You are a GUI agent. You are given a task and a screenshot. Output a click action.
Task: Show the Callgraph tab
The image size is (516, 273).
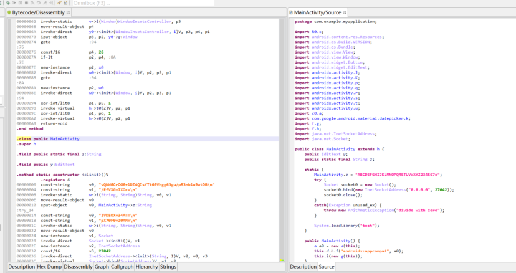122,267
